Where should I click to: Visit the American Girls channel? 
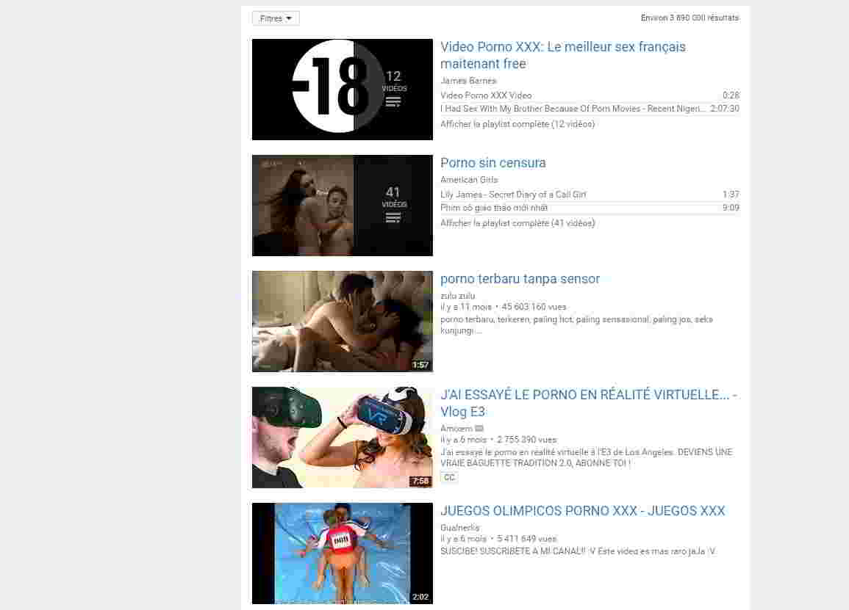click(469, 180)
